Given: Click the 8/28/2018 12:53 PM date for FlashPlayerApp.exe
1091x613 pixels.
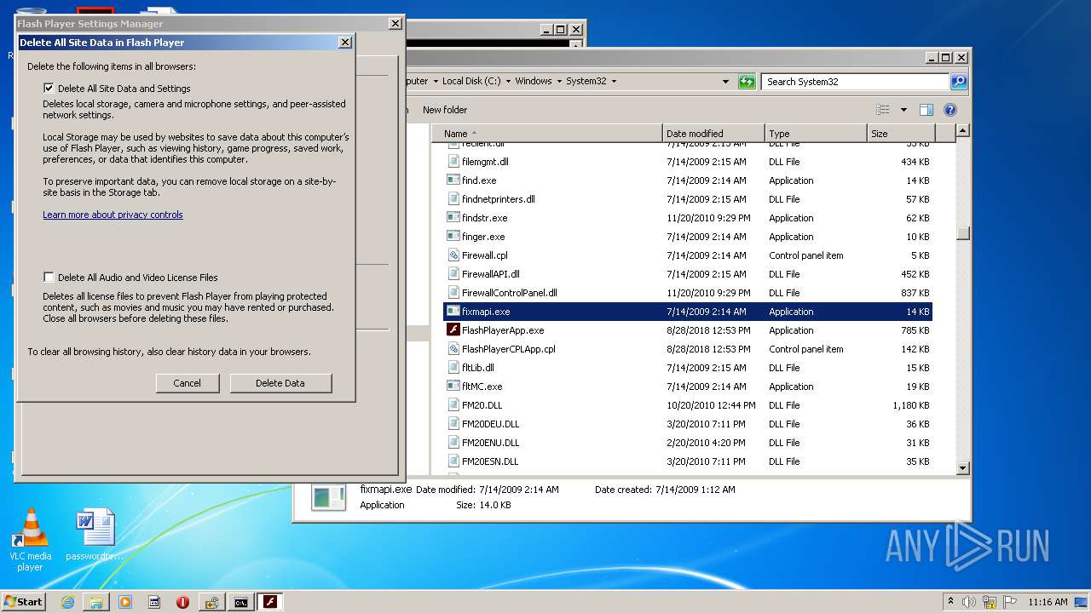Looking at the screenshot, I should (708, 330).
